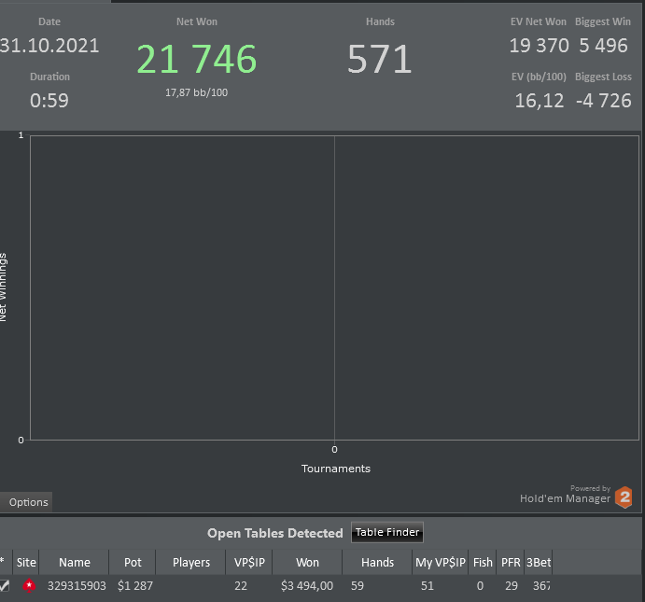The width and height of the screenshot is (645, 602).
Task: Sort by the Pot column header
Action: coord(133,562)
